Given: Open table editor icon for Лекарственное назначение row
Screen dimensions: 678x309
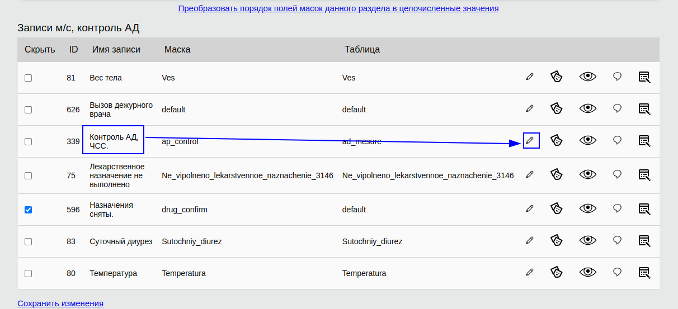Looking at the screenshot, I should (x=644, y=174).
